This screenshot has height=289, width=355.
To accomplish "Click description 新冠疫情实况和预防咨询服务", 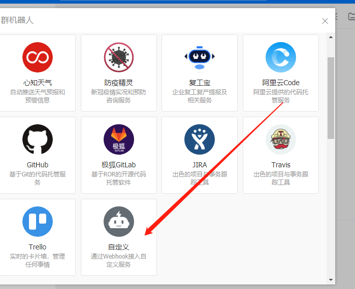I will pos(119,96).
